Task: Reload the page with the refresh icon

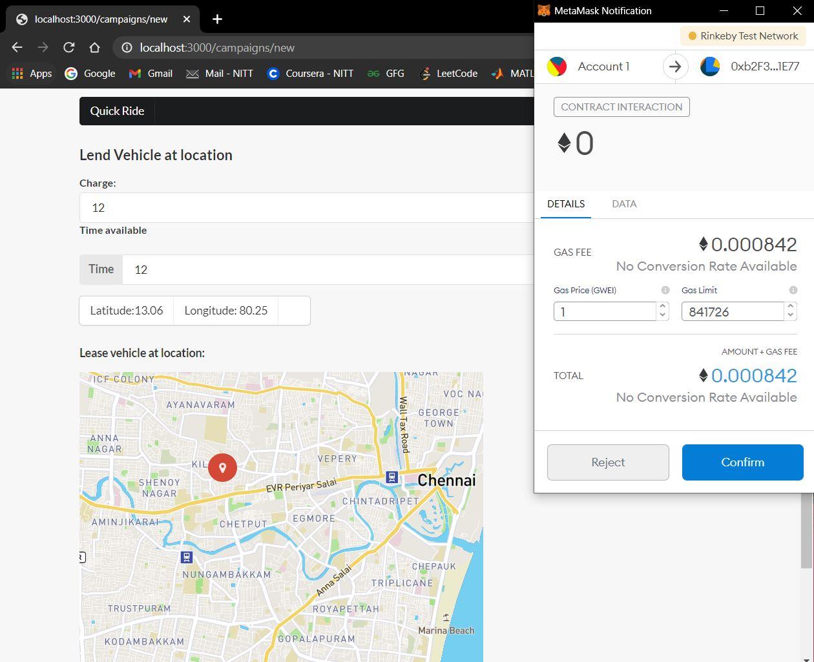Action: click(x=69, y=47)
